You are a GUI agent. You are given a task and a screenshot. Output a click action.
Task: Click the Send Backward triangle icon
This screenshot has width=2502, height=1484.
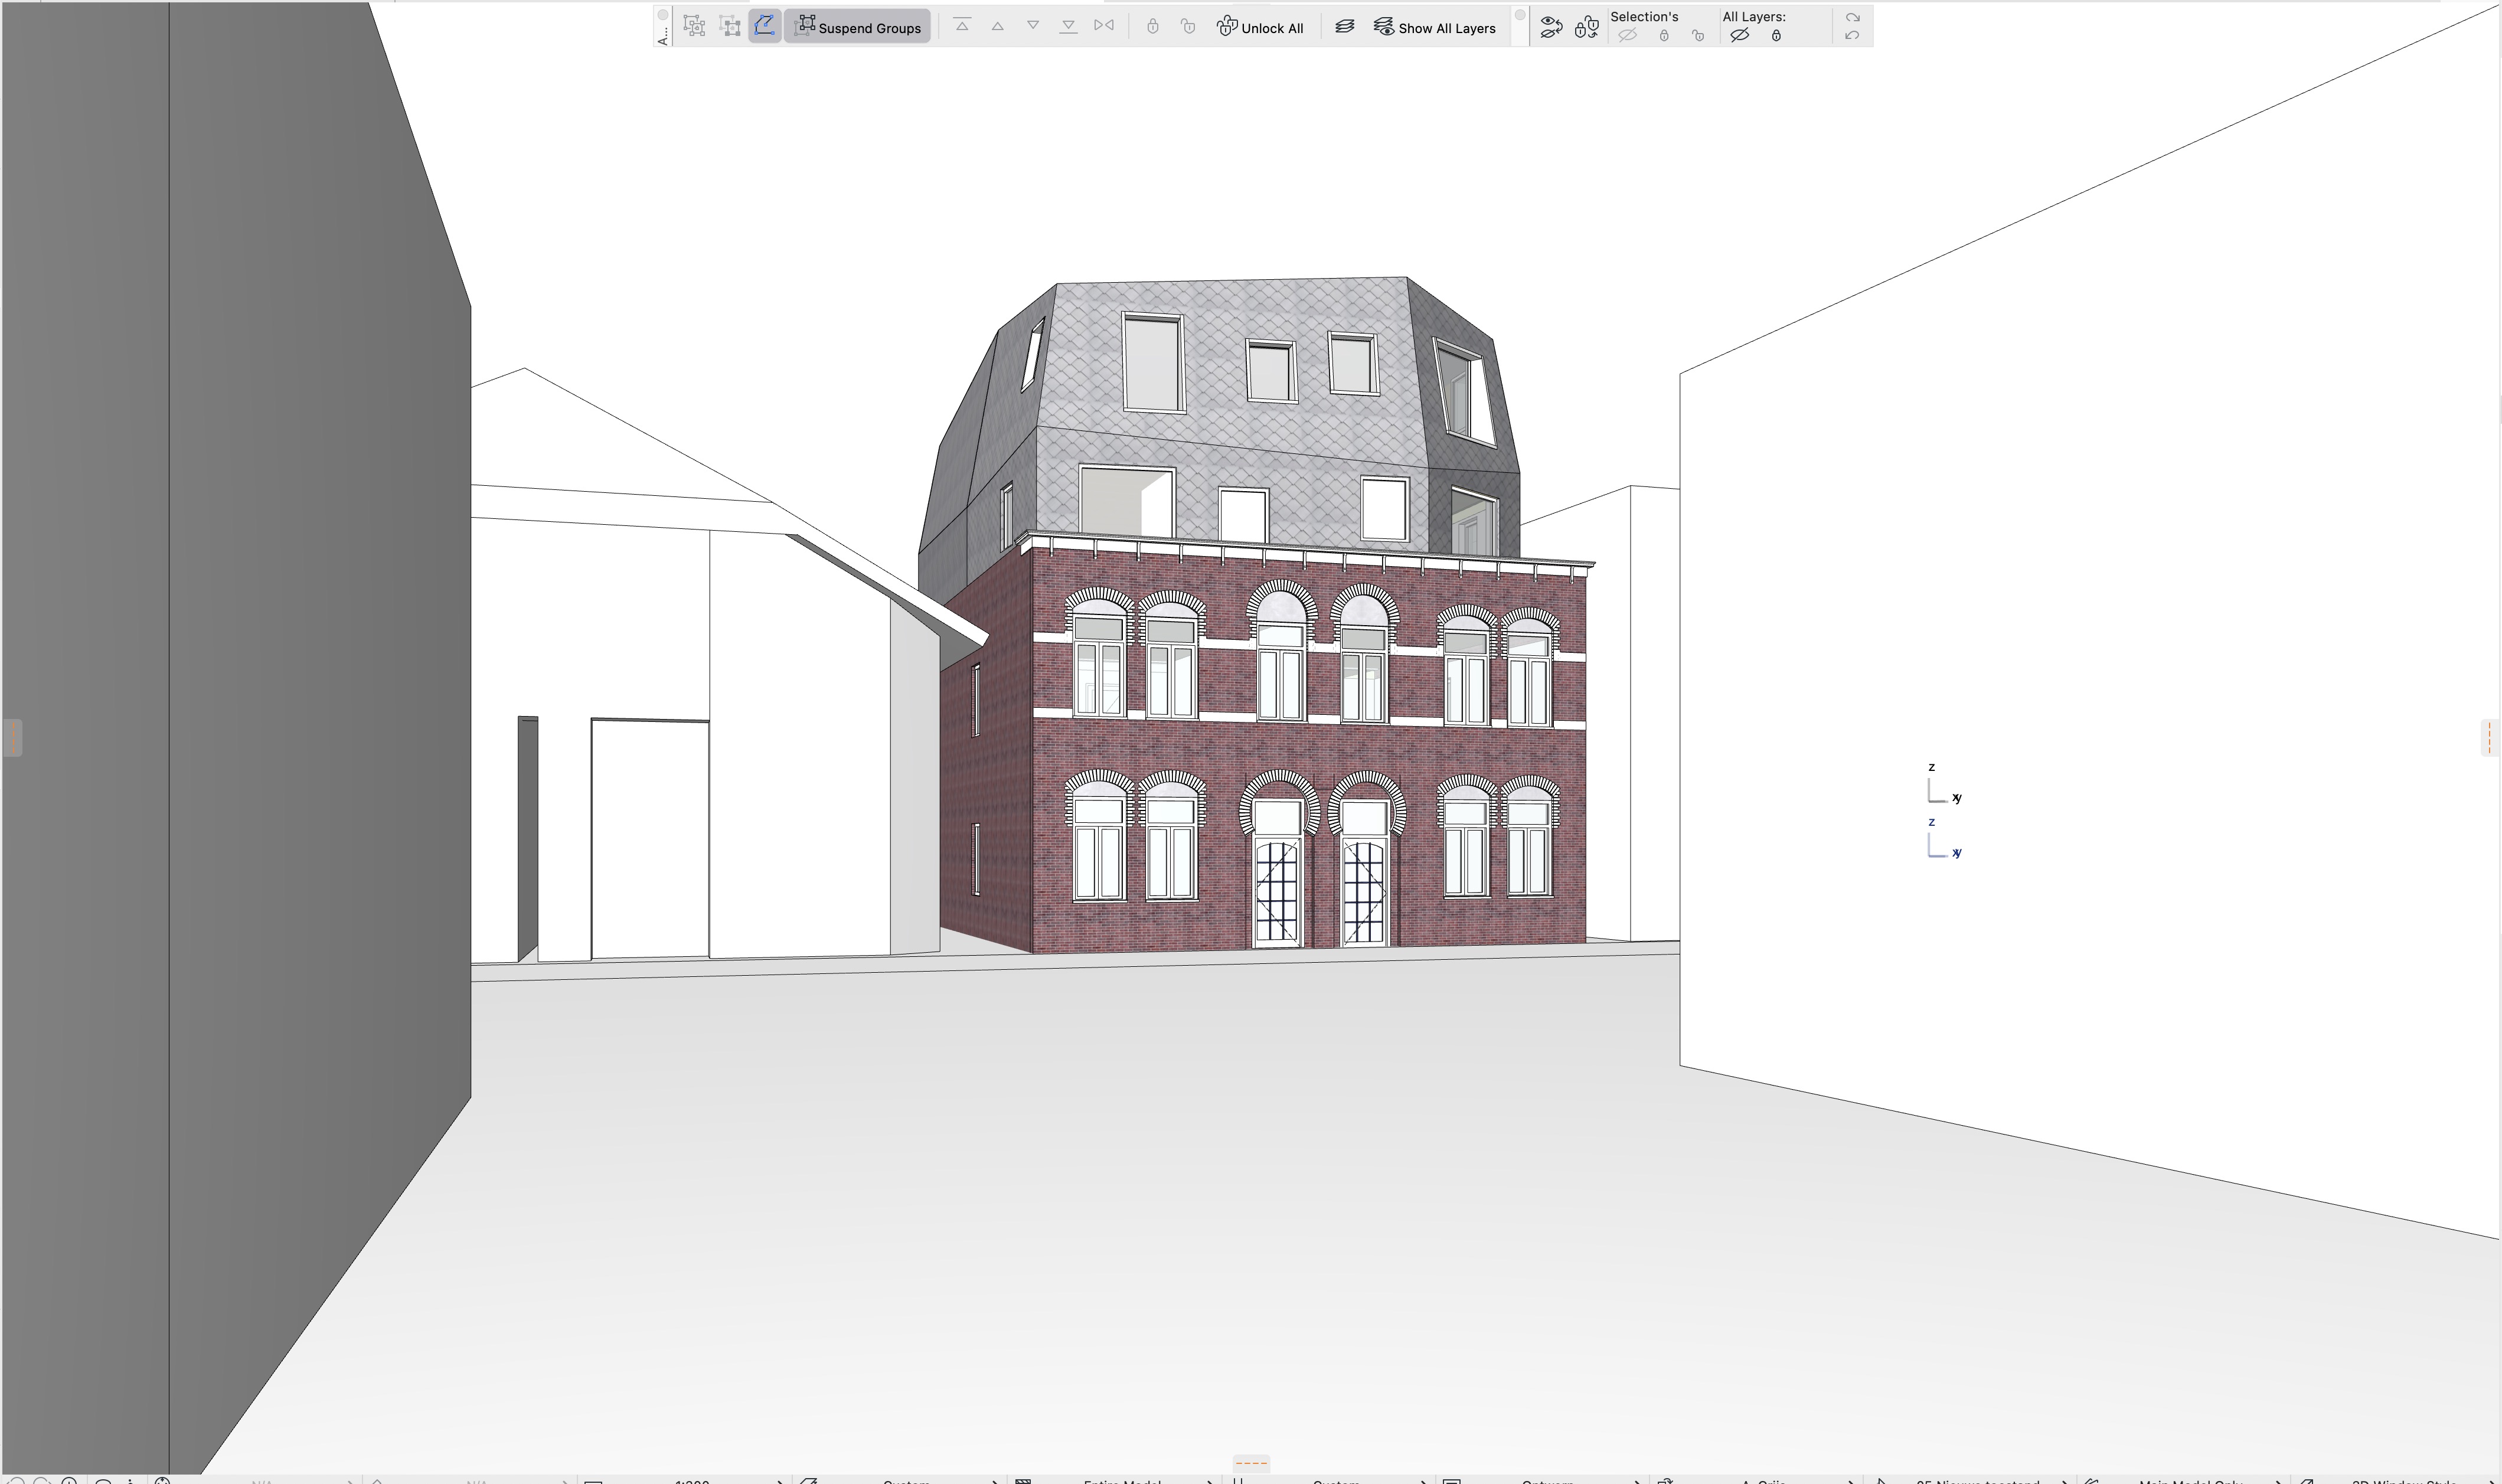pos(1033,26)
